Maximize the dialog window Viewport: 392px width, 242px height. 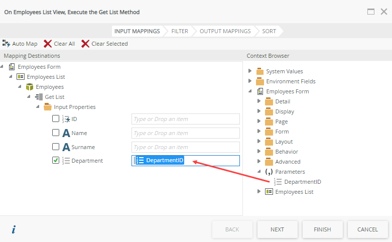click(371, 12)
